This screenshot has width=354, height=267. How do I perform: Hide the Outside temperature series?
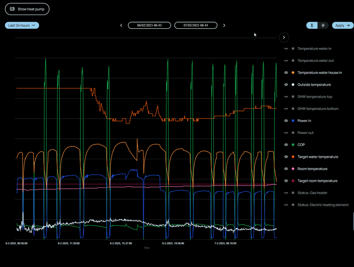pos(286,84)
